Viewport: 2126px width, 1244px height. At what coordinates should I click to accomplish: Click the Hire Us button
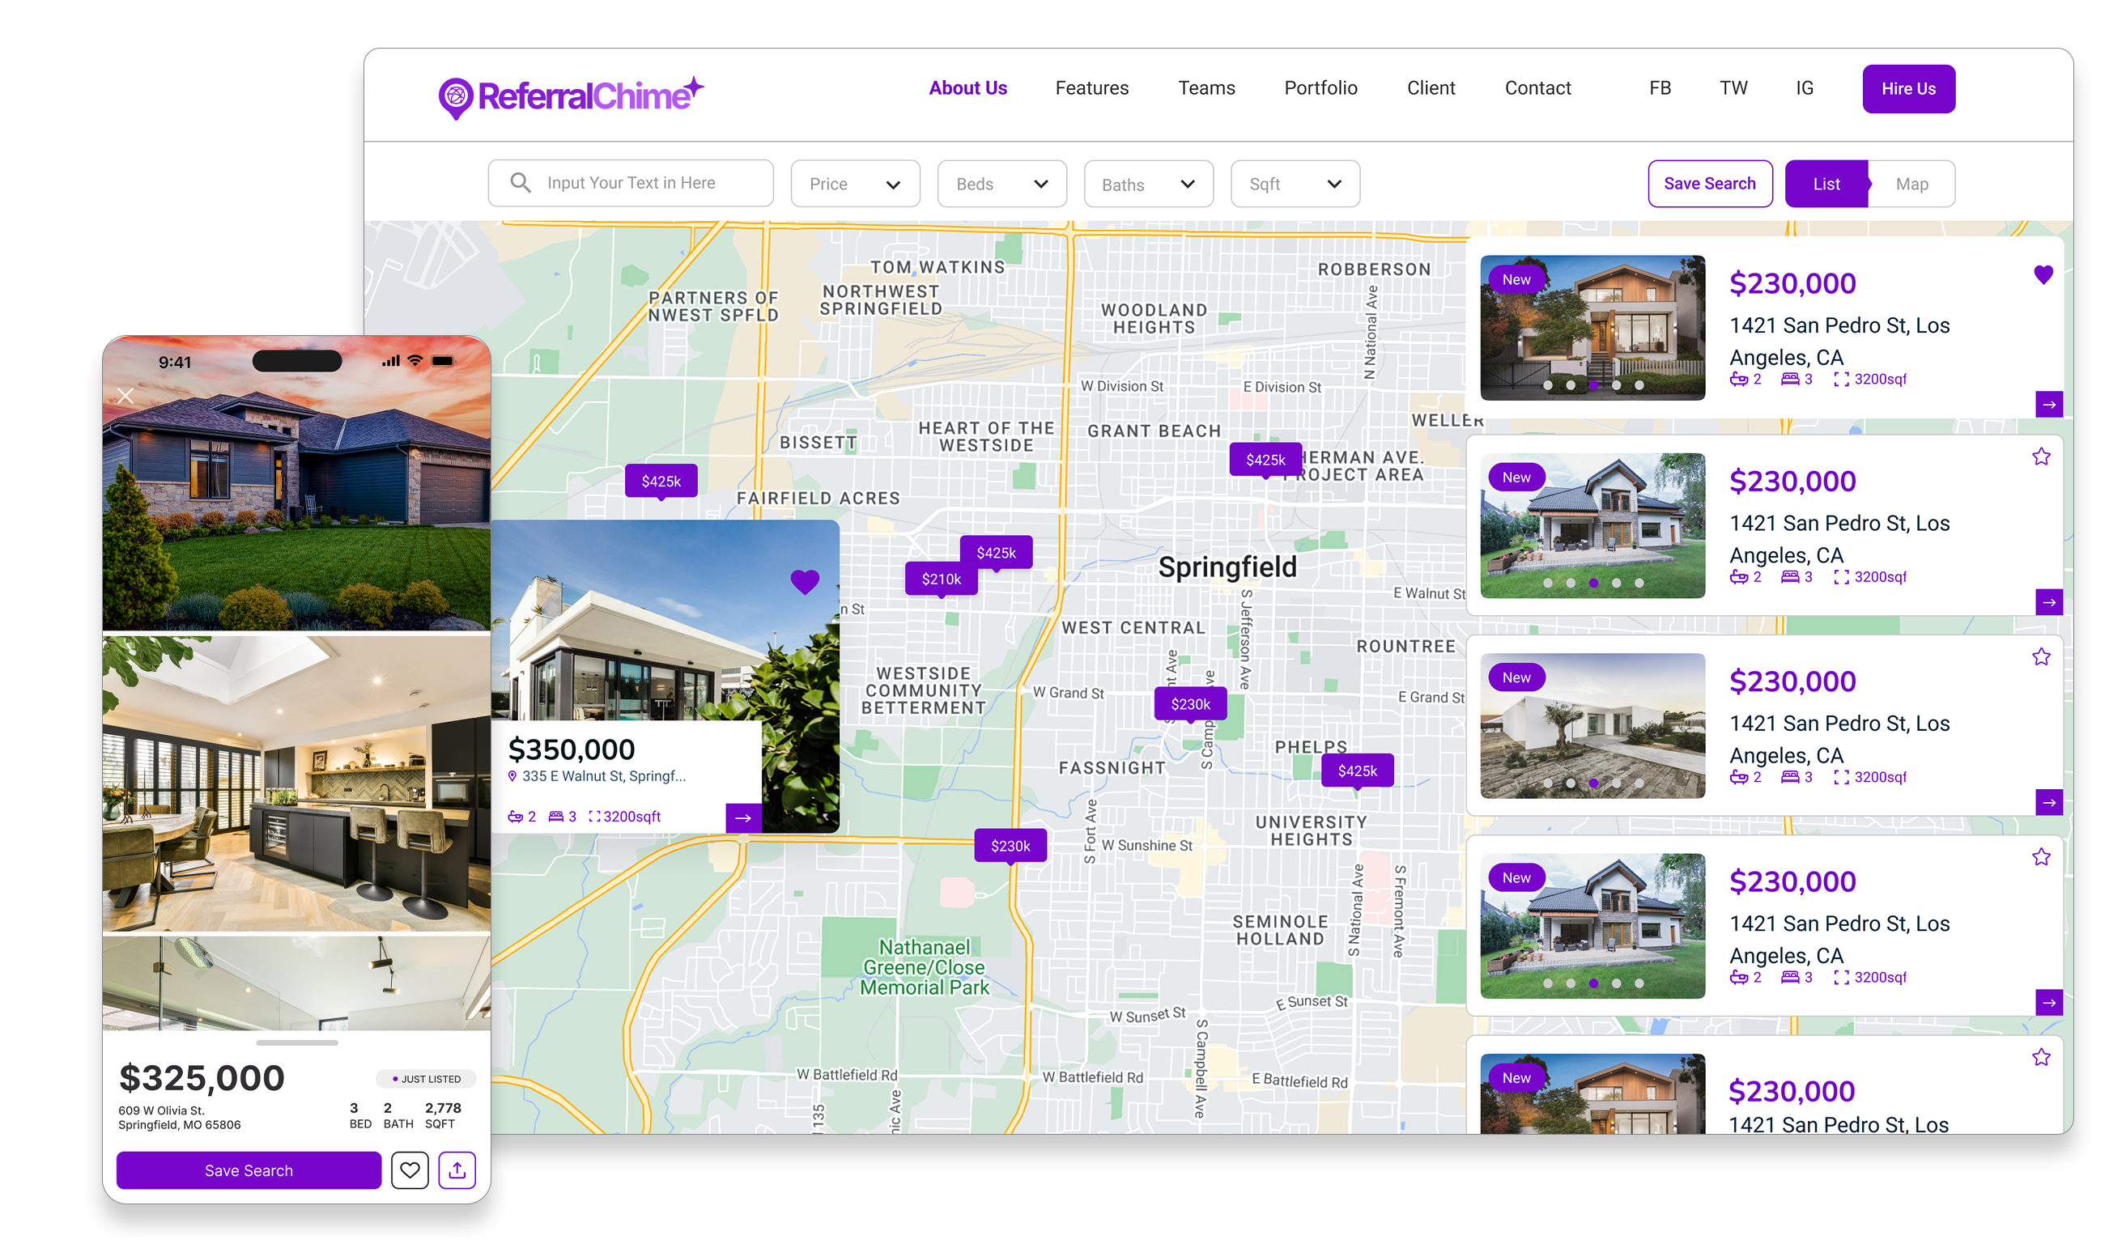pos(1908,88)
